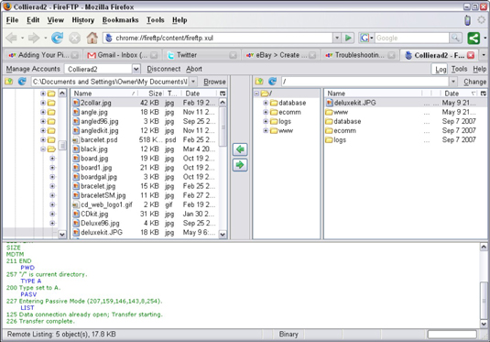Switch to the Gmail - Inbox tab

coord(123,55)
